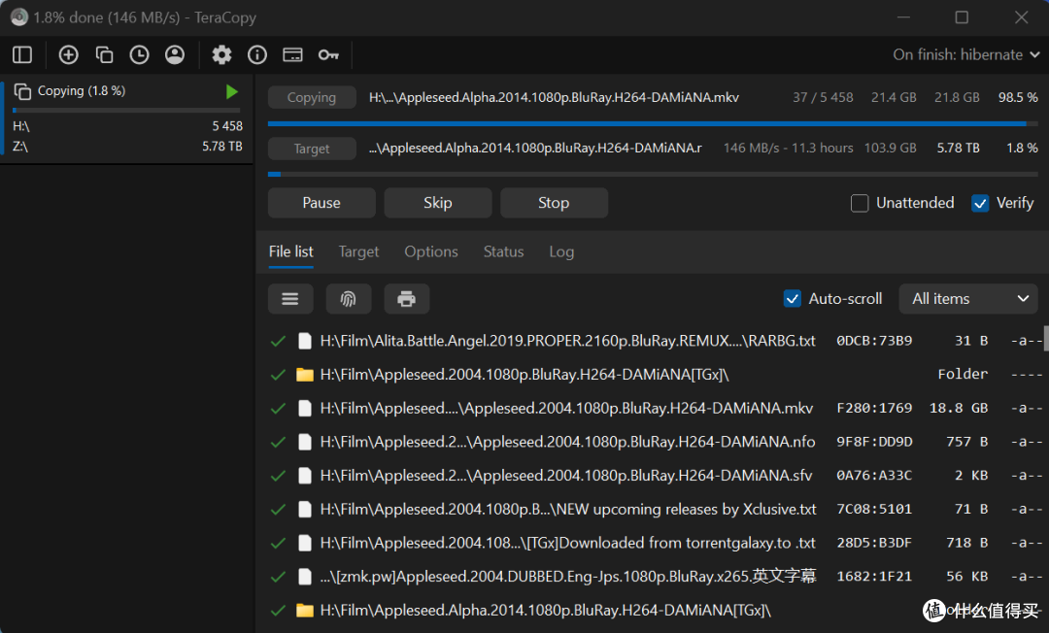Click the print file list icon
Image resolution: width=1049 pixels, height=633 pixels.
pyautogui.click(x=406, y=299)
